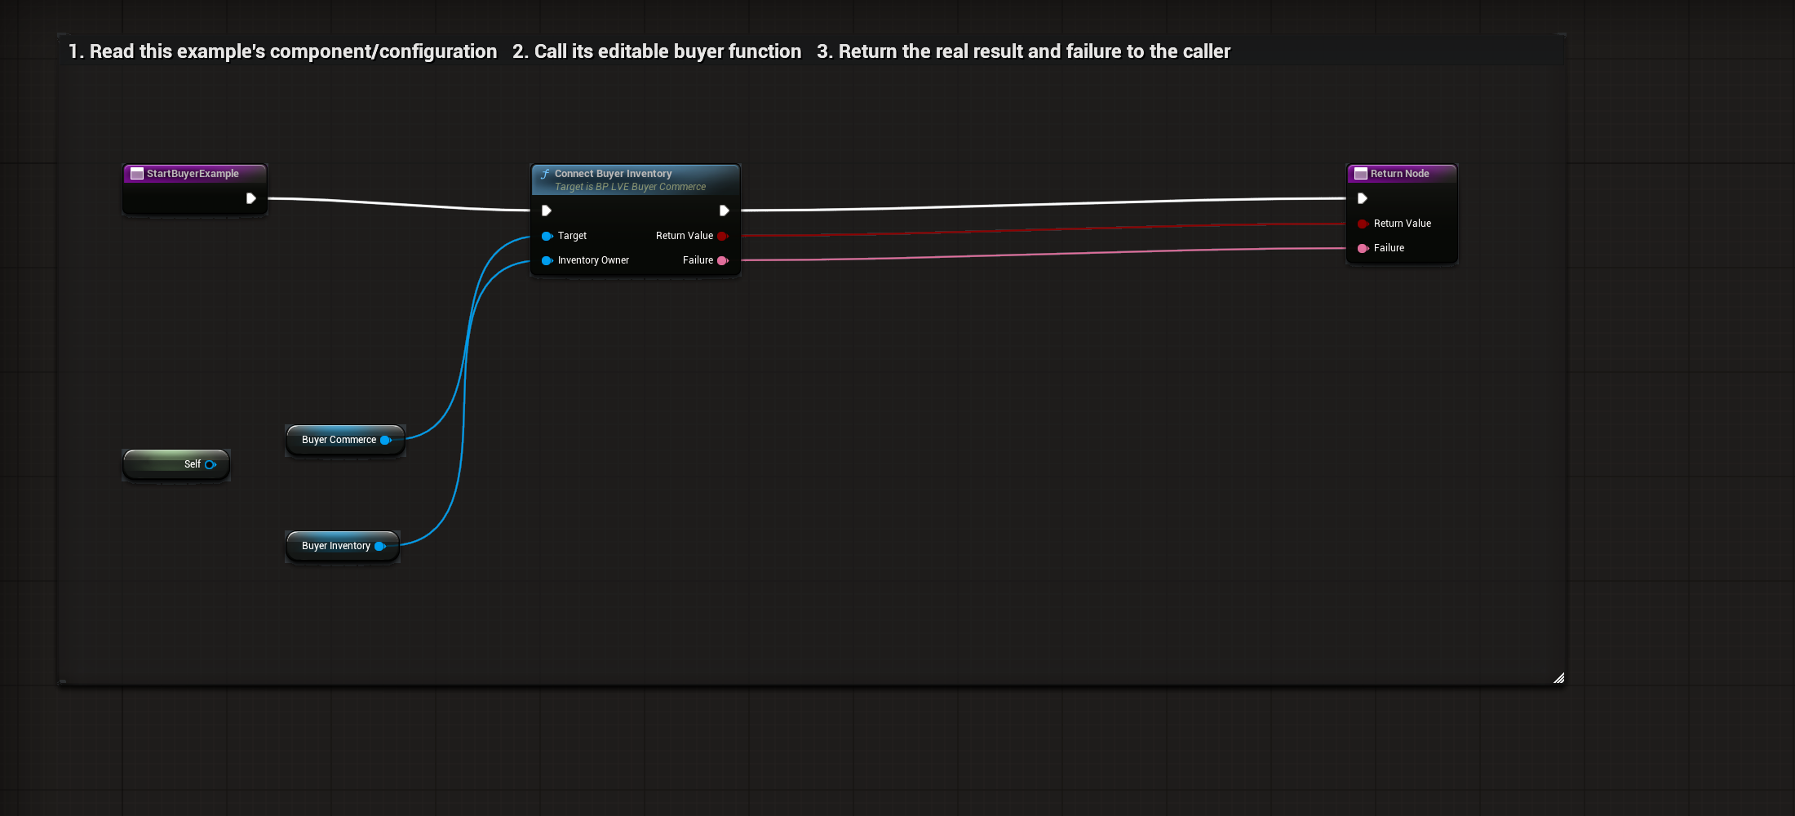Click Connect Buyer Inventory execution output pin
This screenshot has height=816, width=1795.
click(x=724, y=211)
